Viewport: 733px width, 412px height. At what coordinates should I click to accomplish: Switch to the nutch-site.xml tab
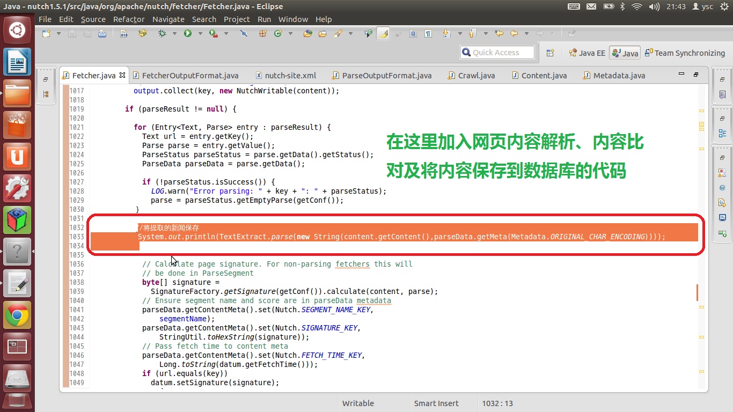[285, 75]
